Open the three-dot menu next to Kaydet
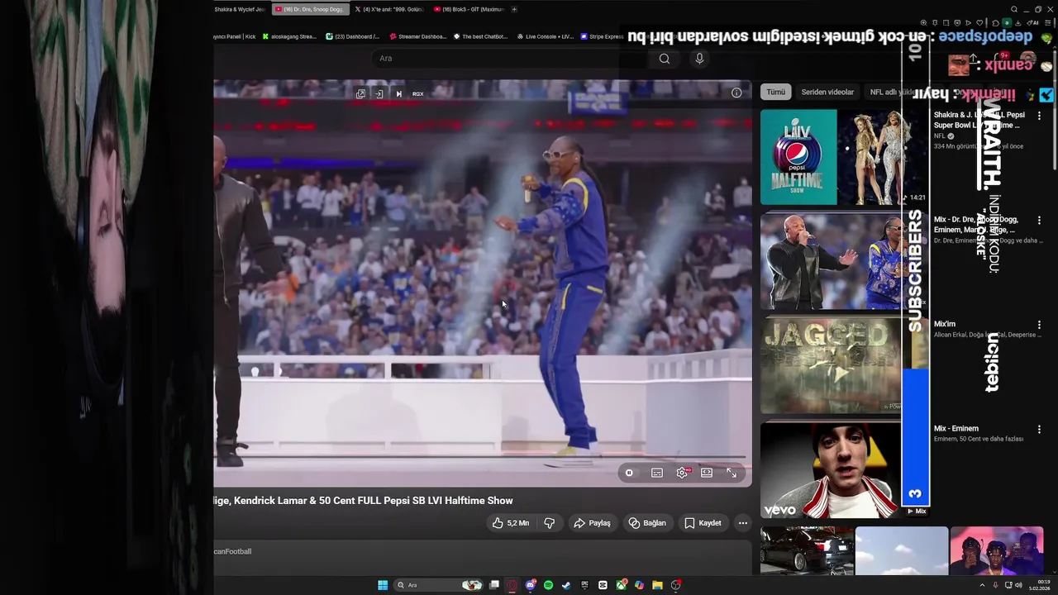Screen dimensions: 1058x595 point(743,523)
